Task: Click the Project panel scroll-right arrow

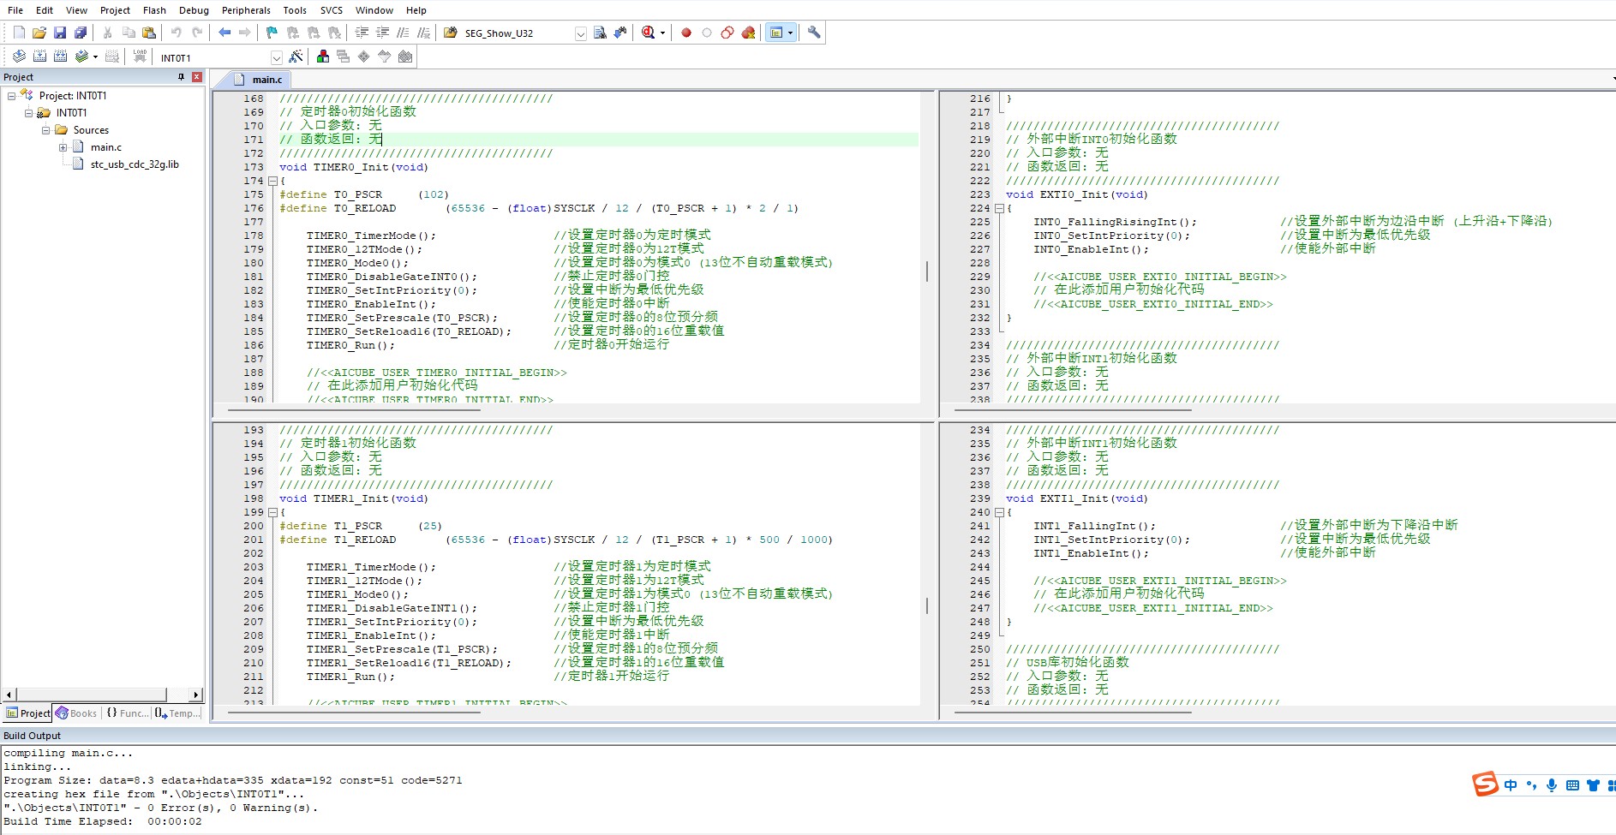Action: pyautogui.click(x=196, y=695)
